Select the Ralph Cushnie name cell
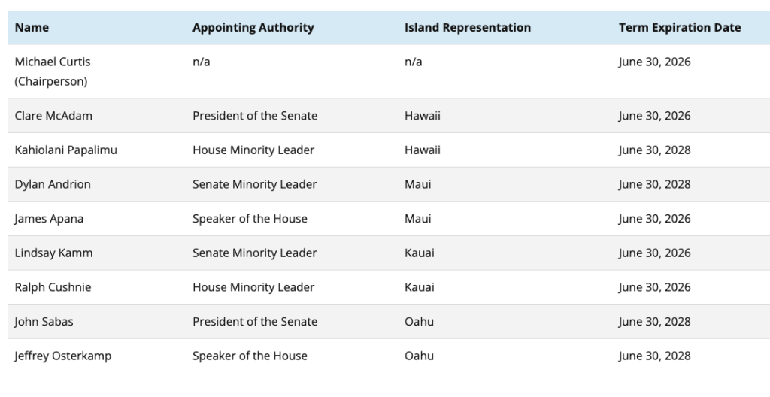The height and width of the screenshot is (397, 770). pos(53,287)
